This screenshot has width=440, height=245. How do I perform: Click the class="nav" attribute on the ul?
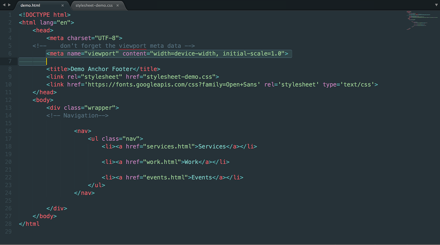tap(121, 139)
